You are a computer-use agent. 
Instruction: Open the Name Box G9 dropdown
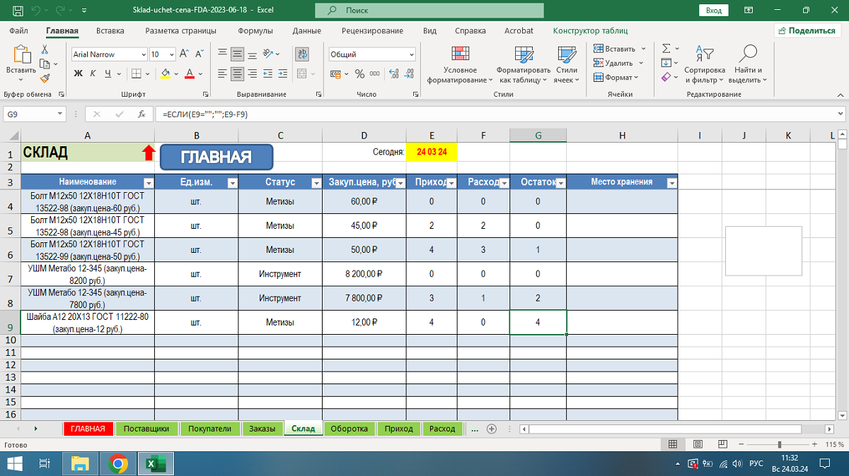click(59, 114)
